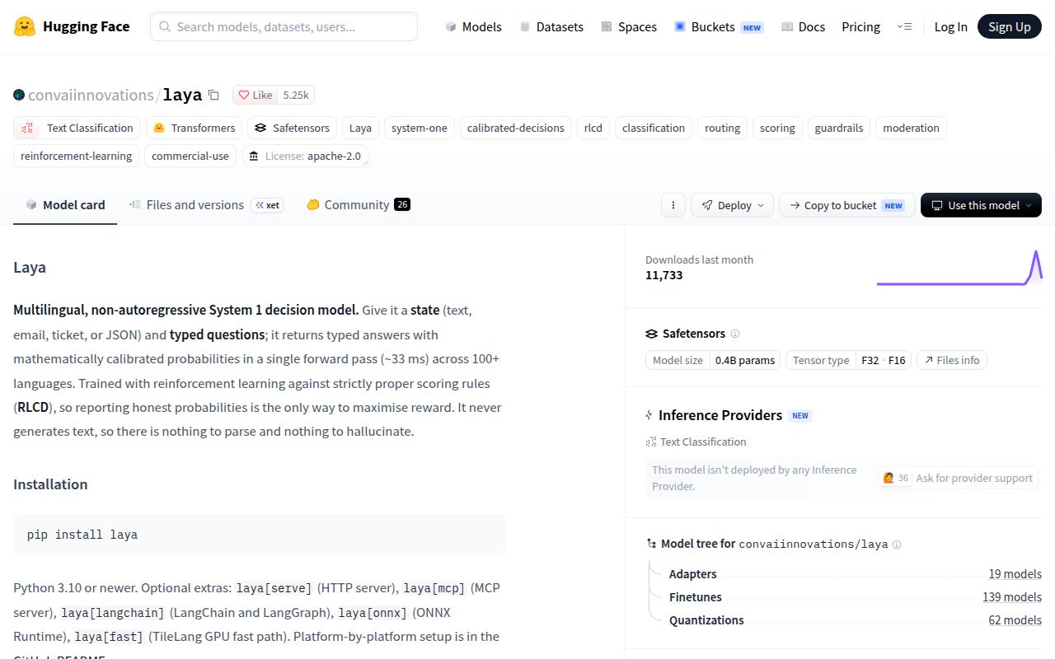Open the three-dot more options menu

pyautogui.click(x=673, y=205)
